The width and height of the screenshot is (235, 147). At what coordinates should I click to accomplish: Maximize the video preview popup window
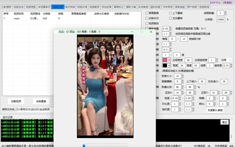142,32
